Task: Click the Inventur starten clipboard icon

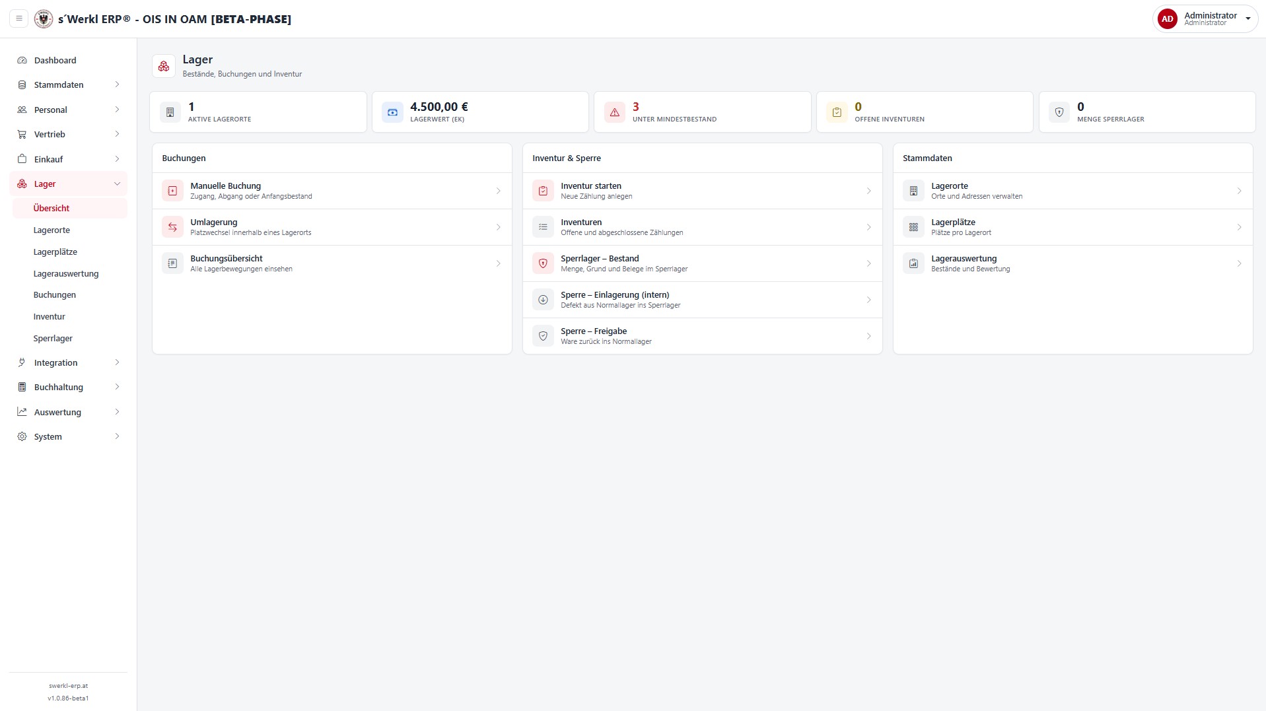Action: (x=543, y=191)
